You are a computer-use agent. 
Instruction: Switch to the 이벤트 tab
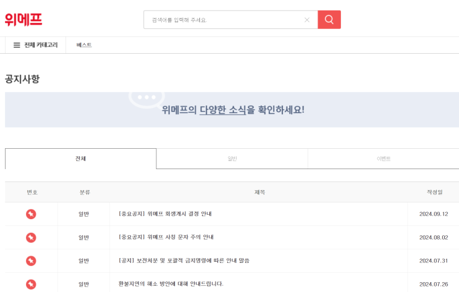click(x=384, y=159)
